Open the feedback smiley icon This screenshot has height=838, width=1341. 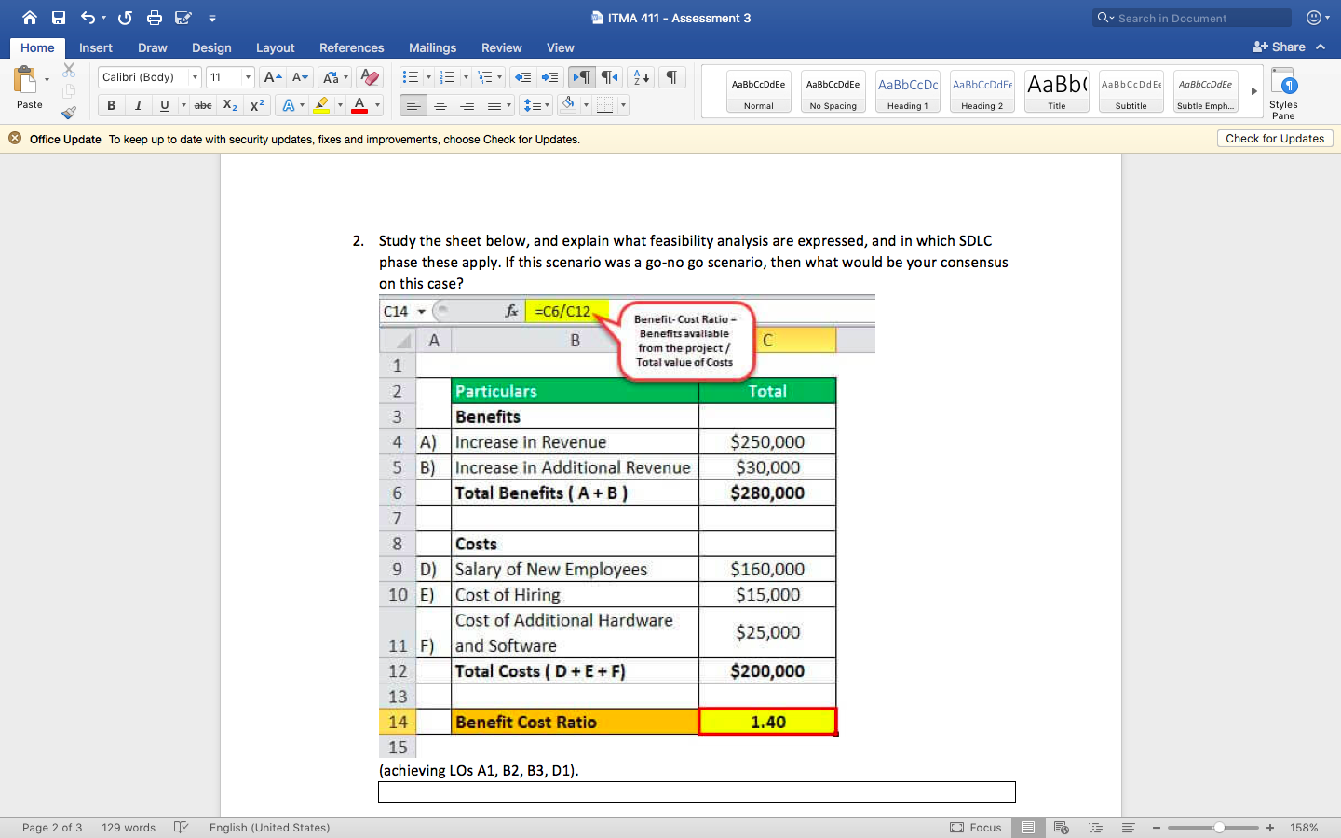click(x=1314, y=18)
